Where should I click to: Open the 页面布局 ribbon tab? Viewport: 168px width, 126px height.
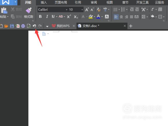61,3
